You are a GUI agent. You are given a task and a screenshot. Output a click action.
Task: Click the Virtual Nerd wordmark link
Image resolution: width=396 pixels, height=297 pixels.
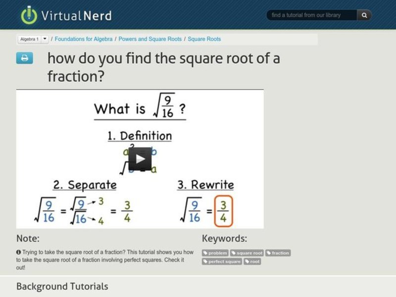click(76, 15)
